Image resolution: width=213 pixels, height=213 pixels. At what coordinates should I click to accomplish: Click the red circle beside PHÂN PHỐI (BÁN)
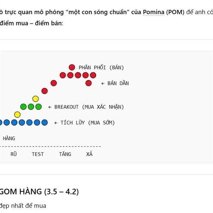pyautogui.click(x=72, y=67)
